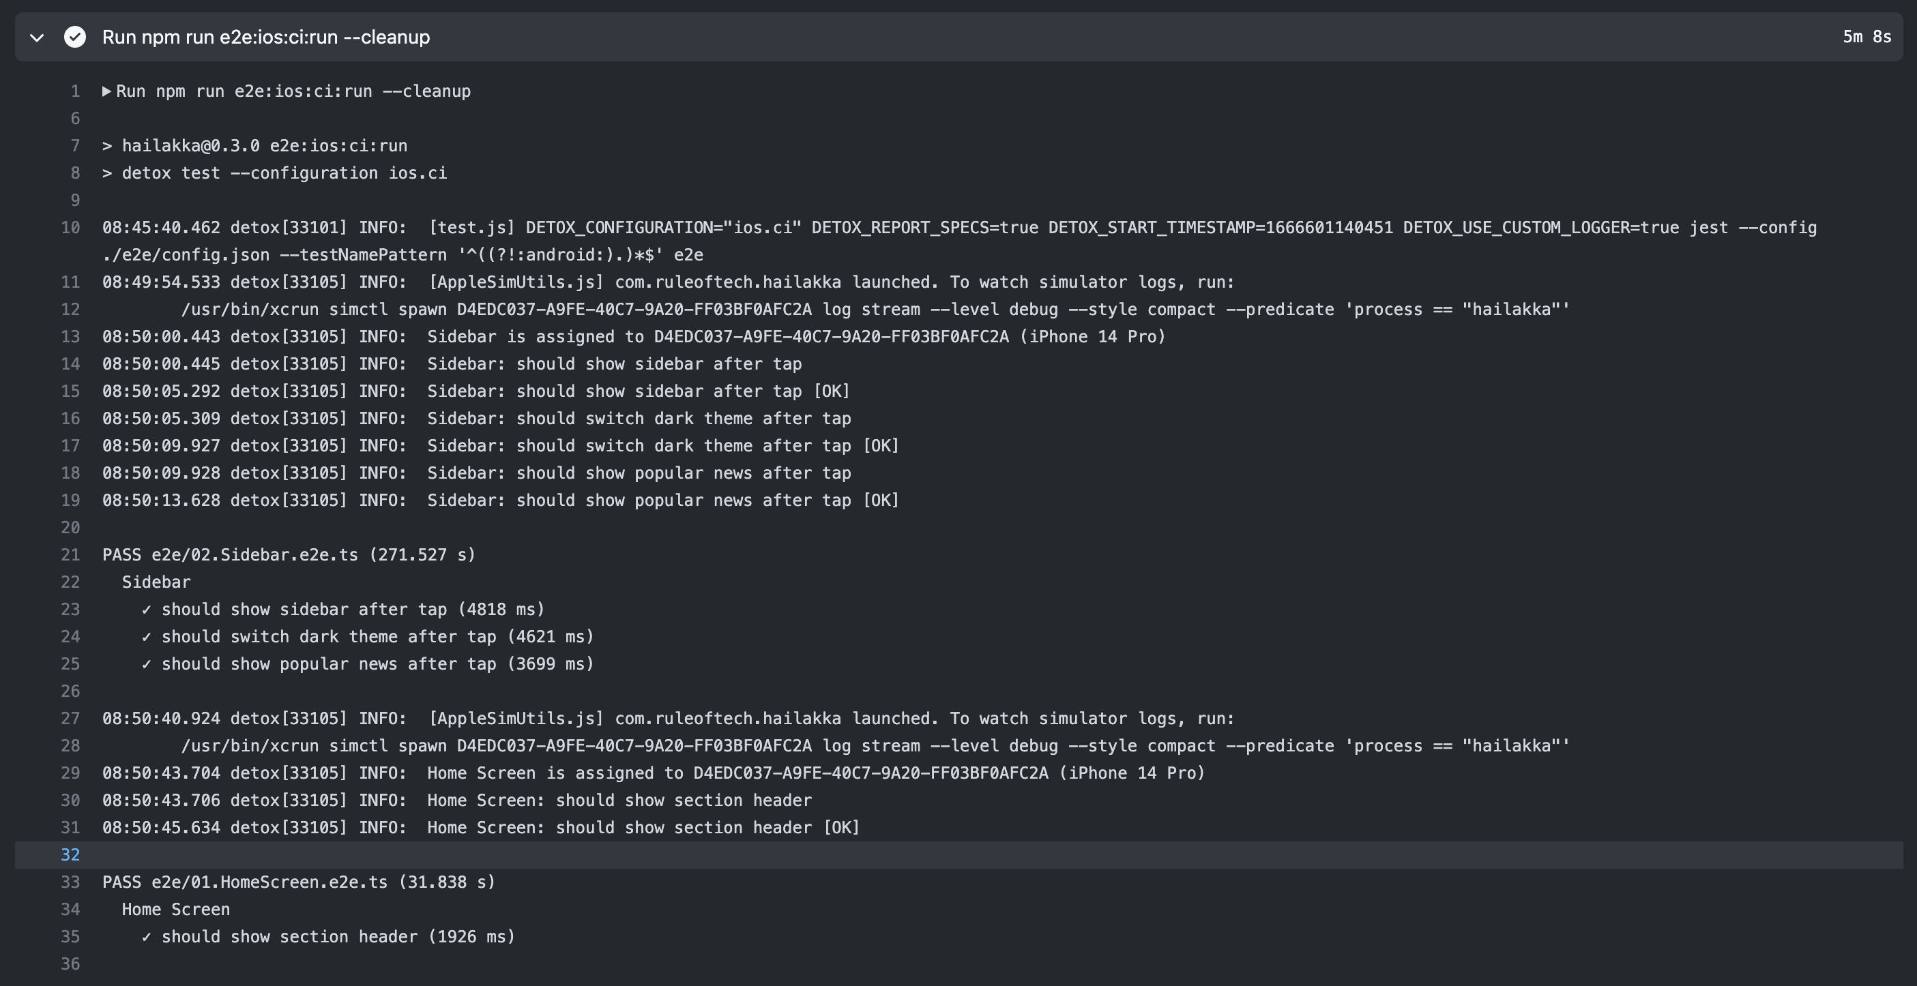Select highlighted line number 32

pos(70,854)
